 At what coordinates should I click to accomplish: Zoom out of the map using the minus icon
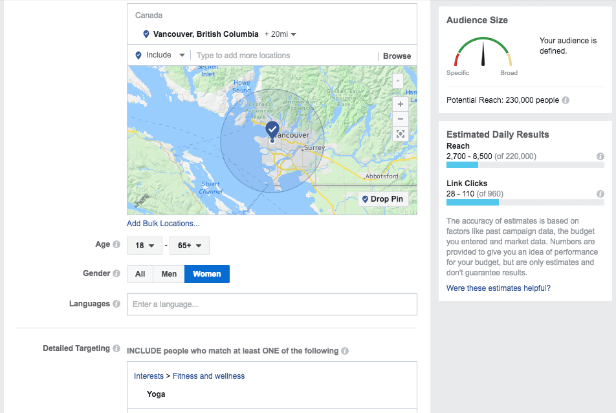400,119
